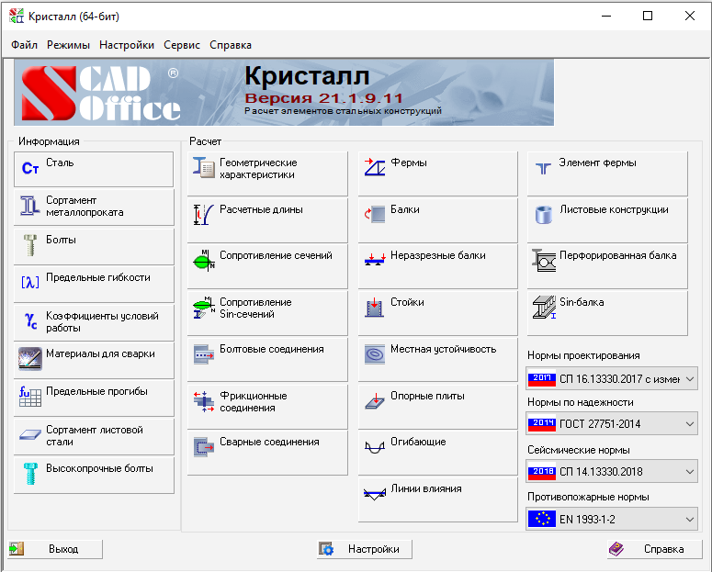Expand Нормы по надежности dropdown arrow
This screenshot has height=572, width=712.
(690, 423)
